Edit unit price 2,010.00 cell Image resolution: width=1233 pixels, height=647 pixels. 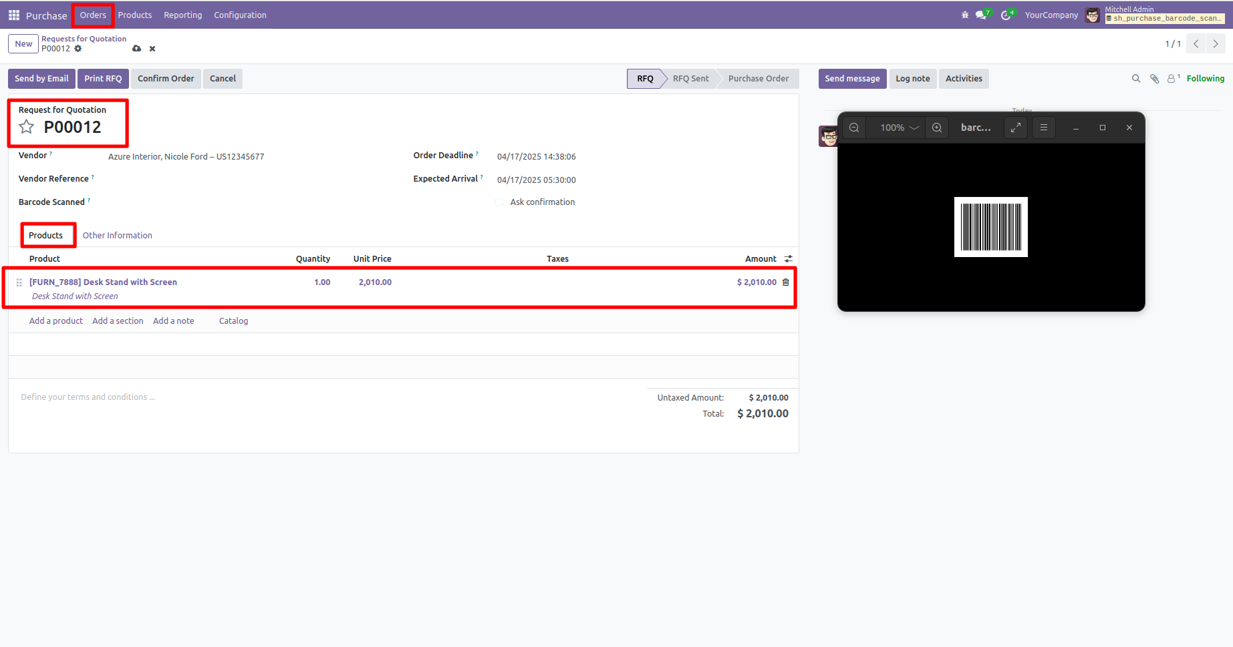tap(375, 282)
